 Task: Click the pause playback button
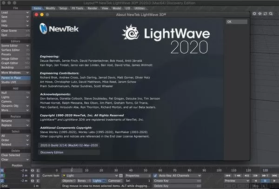tap(265, 181)
